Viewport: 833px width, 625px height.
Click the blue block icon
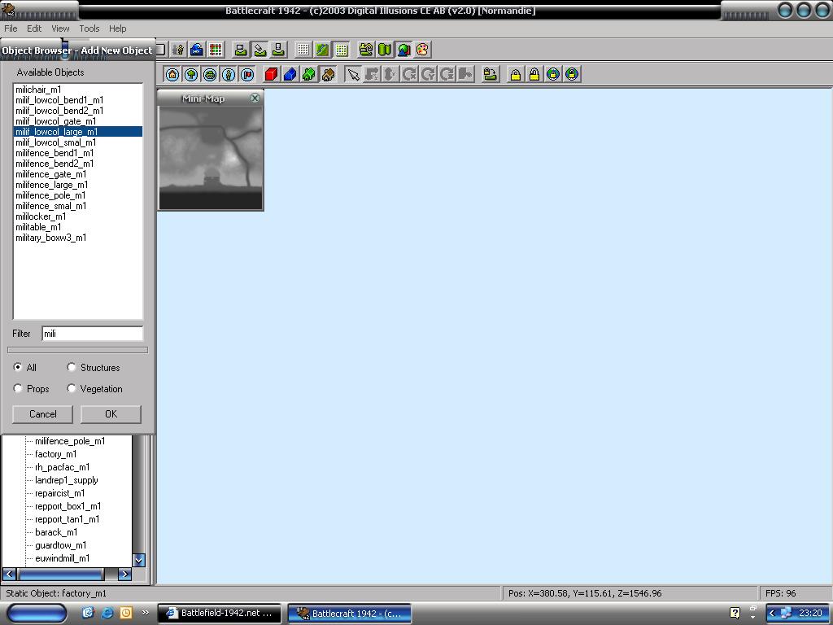click(290, 74)
